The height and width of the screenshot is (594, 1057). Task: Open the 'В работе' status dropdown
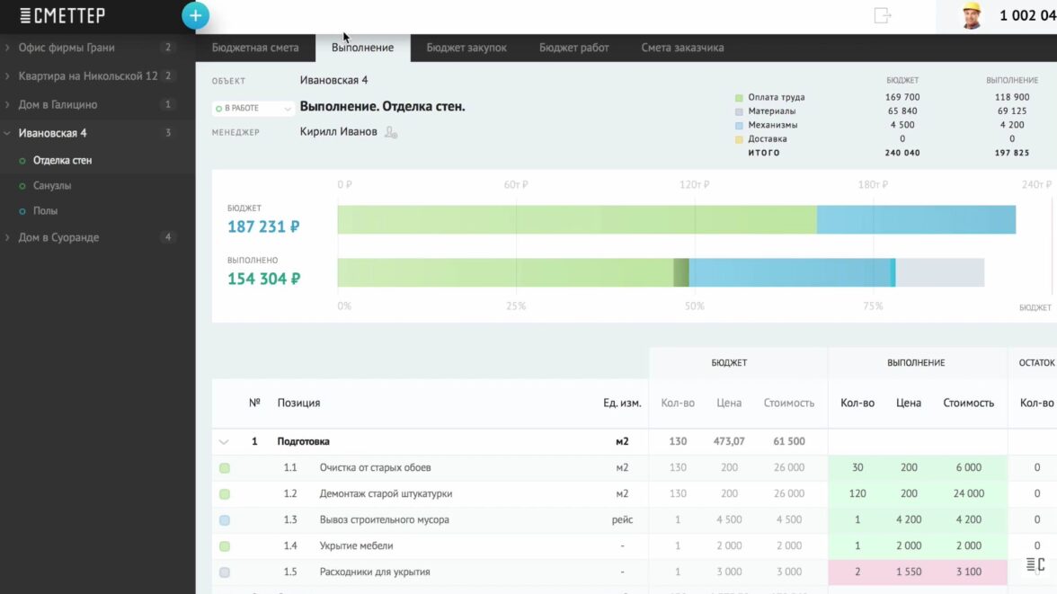(253, 109)
